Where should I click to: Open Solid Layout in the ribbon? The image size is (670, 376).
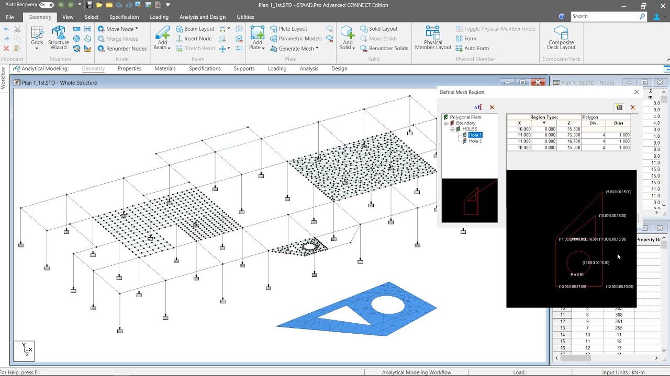379,29
